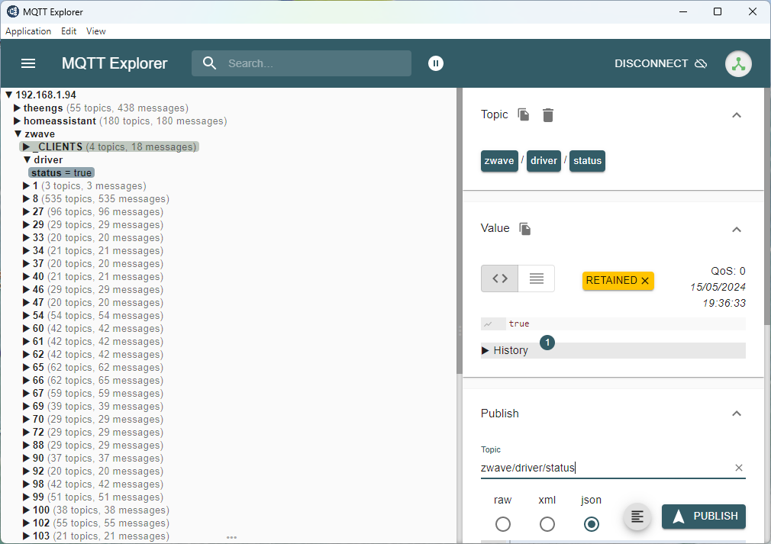Open the View menu
The width and height of the screenshot is (771, 544).
point(96,31)
